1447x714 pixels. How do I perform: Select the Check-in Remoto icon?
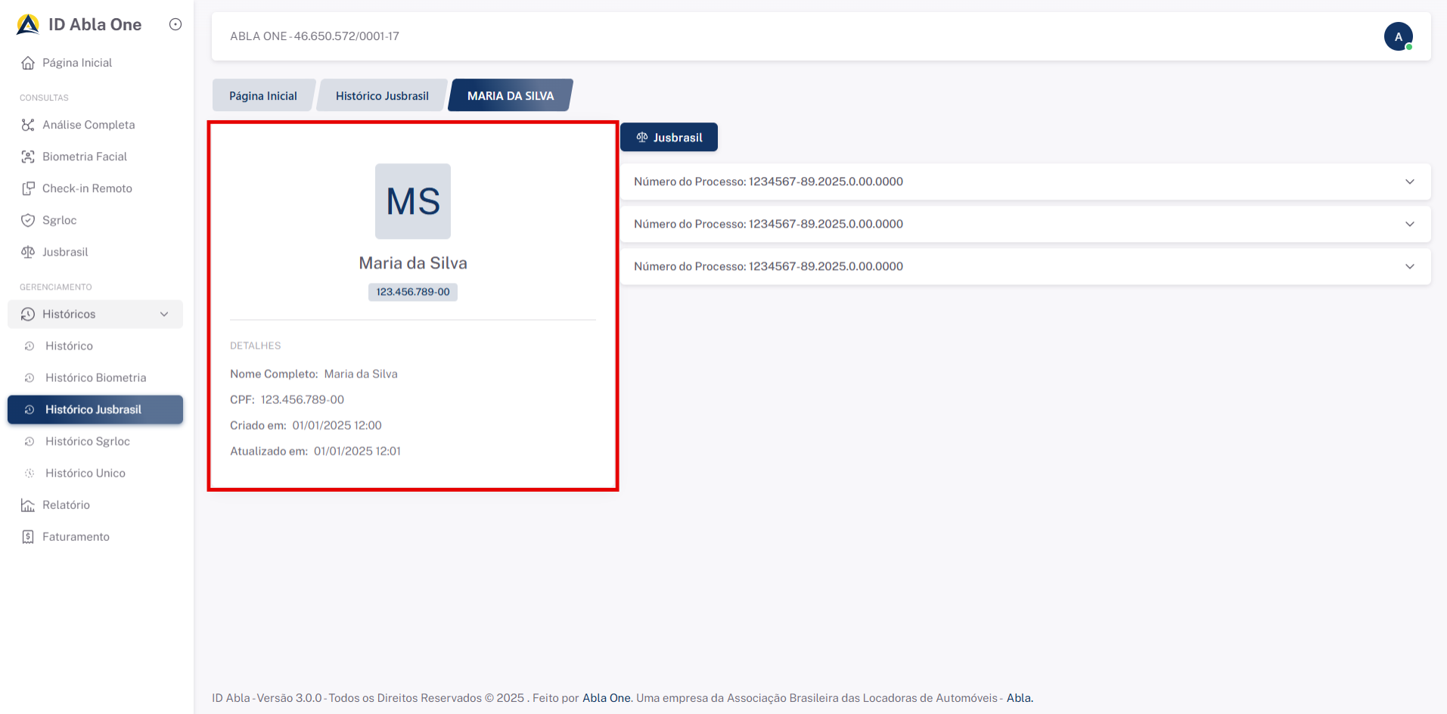point(28,188)
